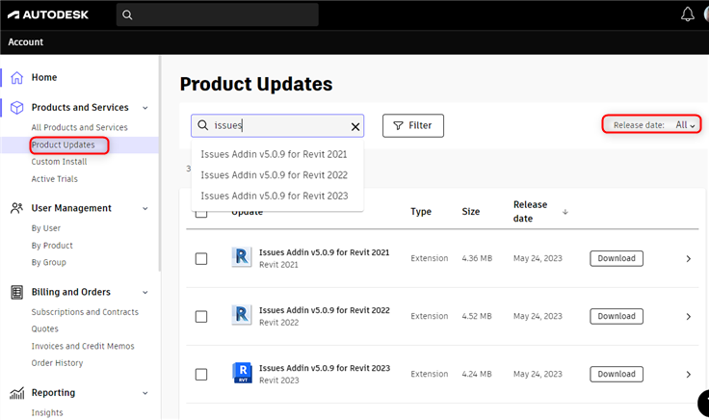Sort by Release date column arrow
This screenshot has width=709, height=420.
(x=565, y=212)
